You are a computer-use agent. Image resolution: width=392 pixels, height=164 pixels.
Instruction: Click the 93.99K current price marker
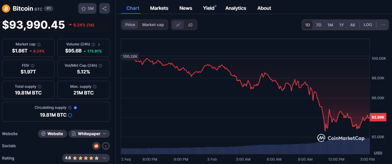(378, 117)
